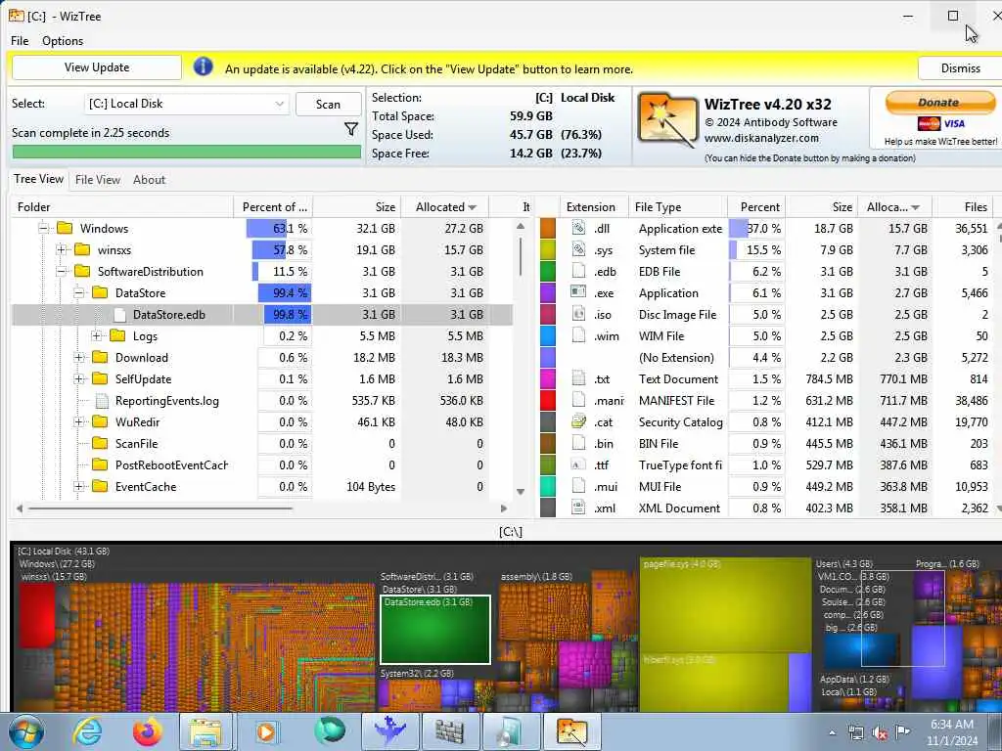
Task: Click the Donate button
Action: point(939,102)
